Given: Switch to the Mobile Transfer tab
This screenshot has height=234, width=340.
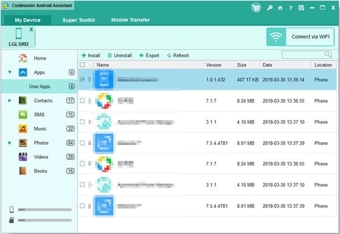Looking at the screenshot, I should (130, 20).
